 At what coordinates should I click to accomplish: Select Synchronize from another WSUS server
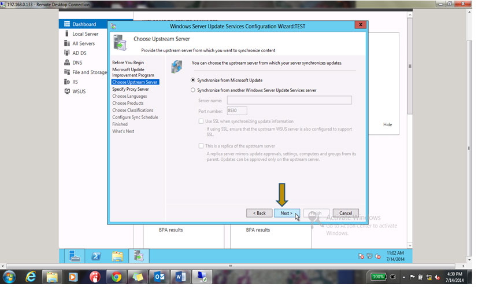[x=254, y=90]
